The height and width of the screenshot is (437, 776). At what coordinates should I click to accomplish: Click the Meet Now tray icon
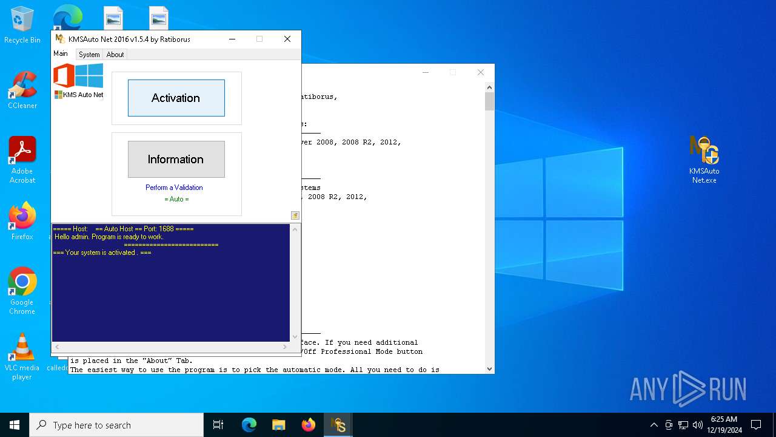click(669, 425)
